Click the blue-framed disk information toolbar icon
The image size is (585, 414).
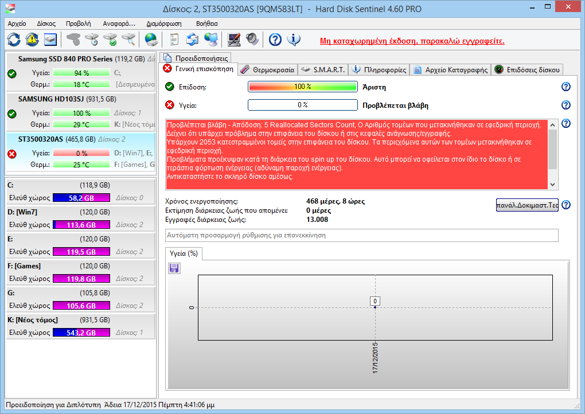(50, 39)
